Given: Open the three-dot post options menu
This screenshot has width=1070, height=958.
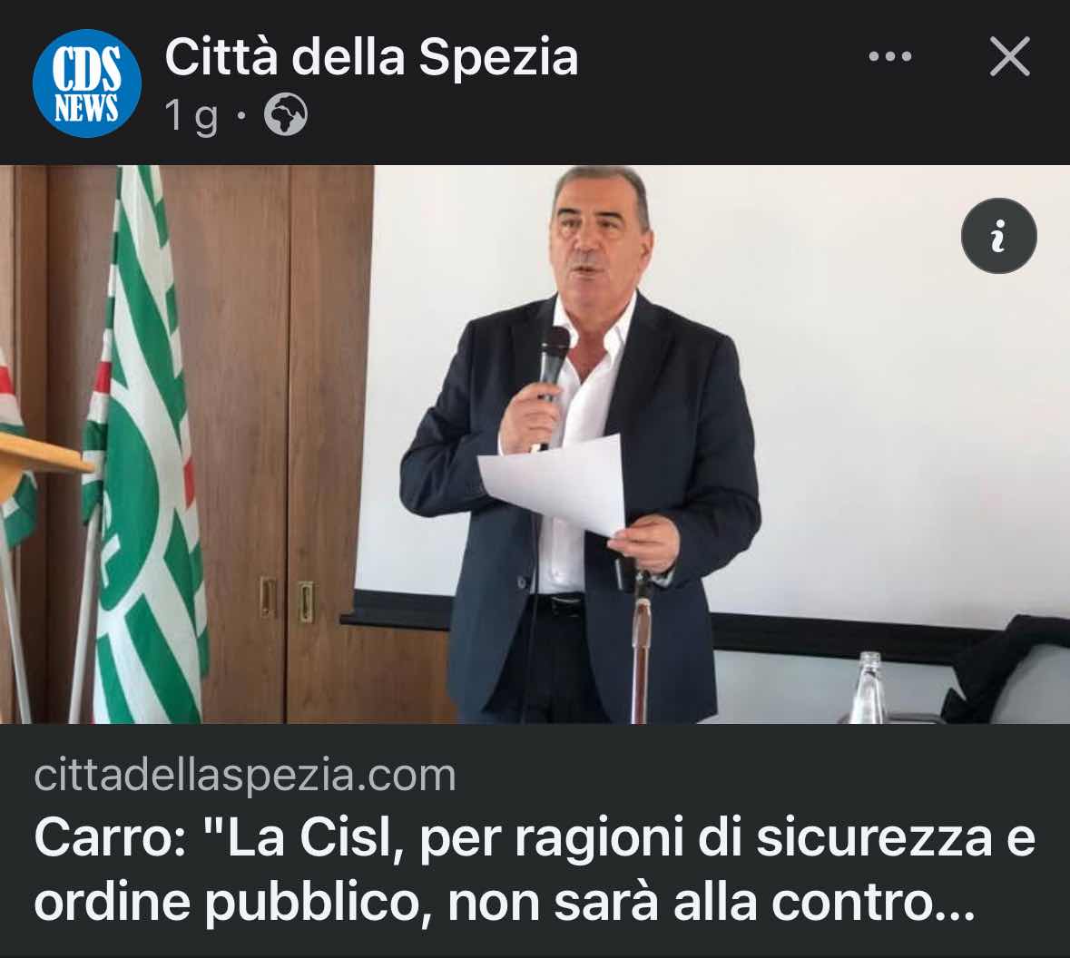Looking at the screenshot, I should point(889,56).
